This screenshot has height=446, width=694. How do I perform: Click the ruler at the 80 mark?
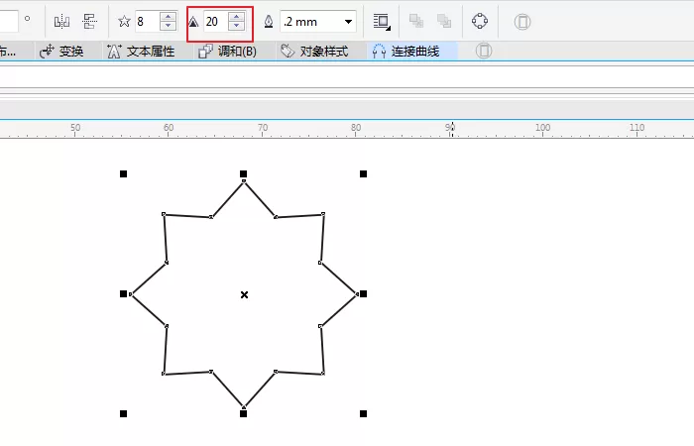coord(356,128)
